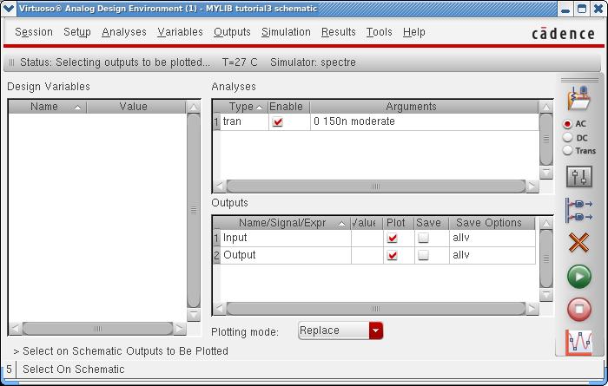
Task: Click the Setup Outputs icon
Action: [579, 210]
